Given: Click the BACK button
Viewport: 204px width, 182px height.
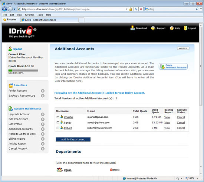Looking at the screenshot, I should point(183,48).
